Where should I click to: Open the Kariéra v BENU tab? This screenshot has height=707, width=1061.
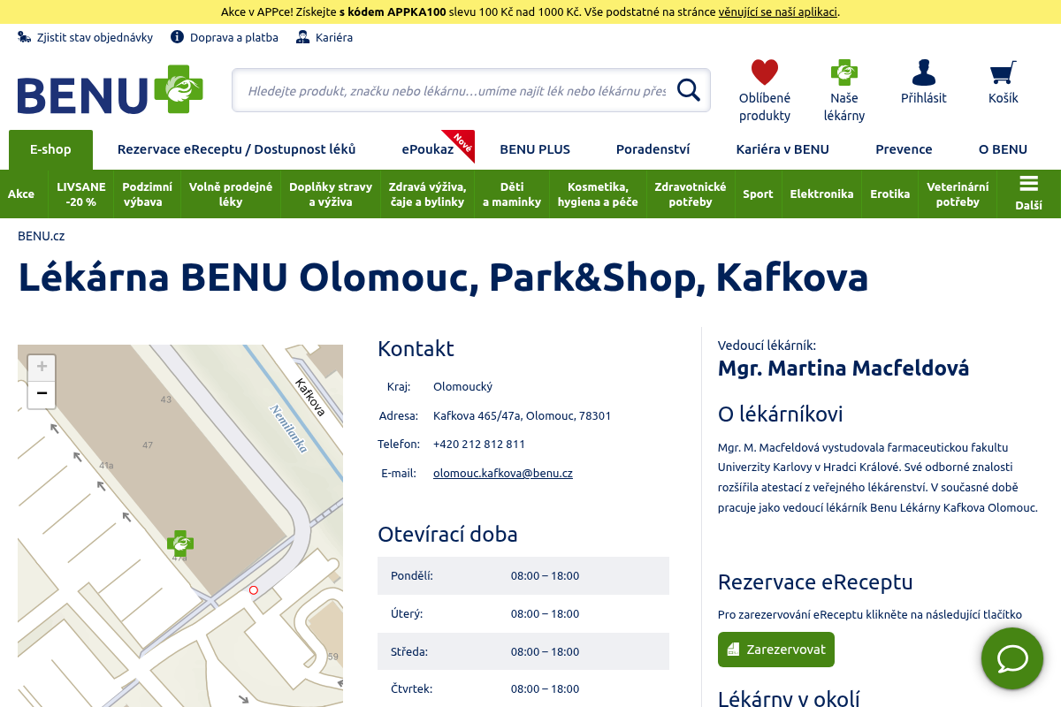pyautogui.click(x=782, y=149)
